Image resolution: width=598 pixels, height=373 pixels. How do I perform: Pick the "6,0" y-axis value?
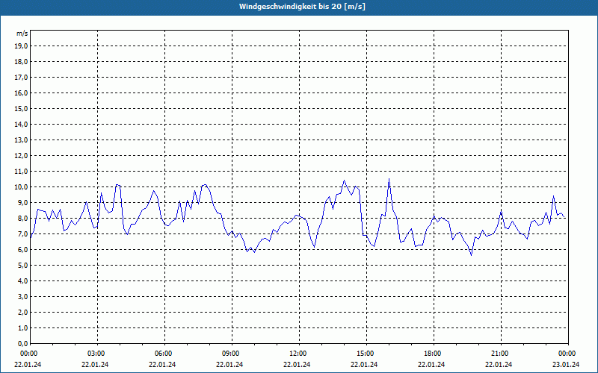point(23,250)
